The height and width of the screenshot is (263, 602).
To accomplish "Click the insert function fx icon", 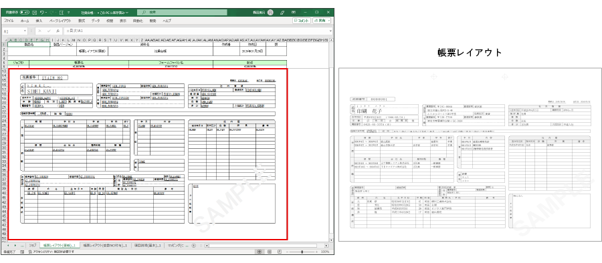I will point(58,31).
